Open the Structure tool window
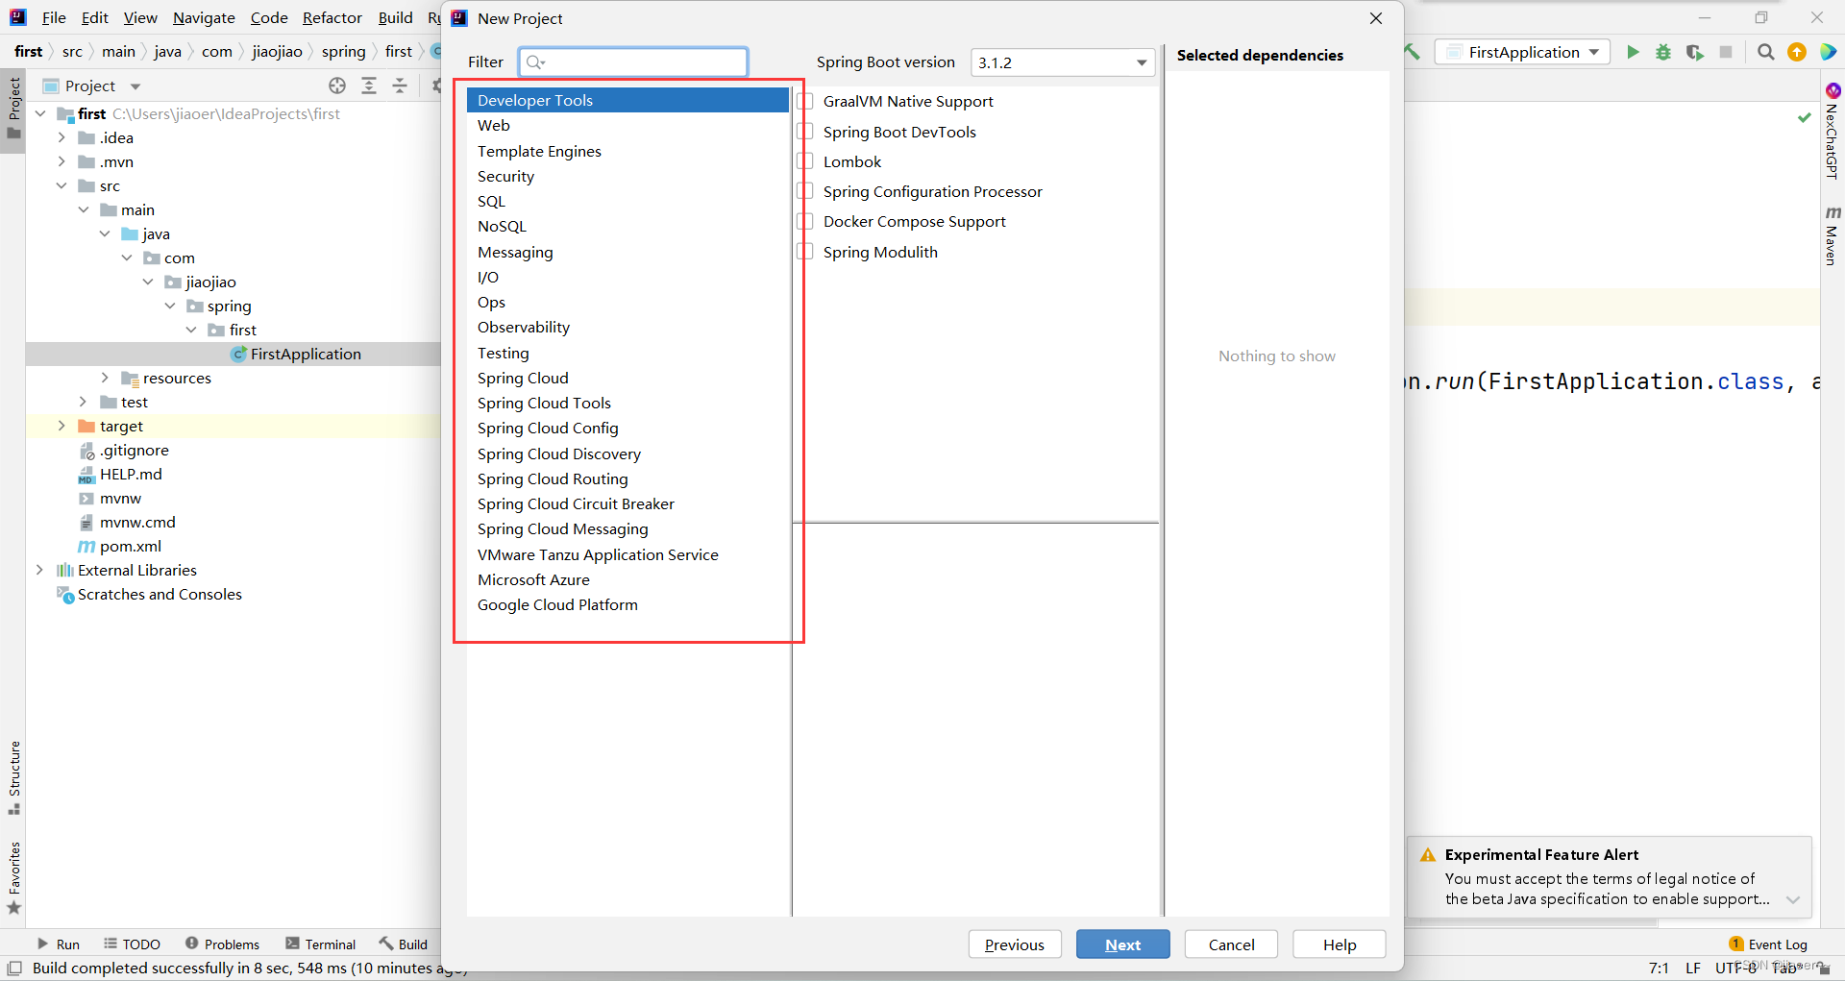Viewport: 1845px width, 981px height. pos(14,778)
